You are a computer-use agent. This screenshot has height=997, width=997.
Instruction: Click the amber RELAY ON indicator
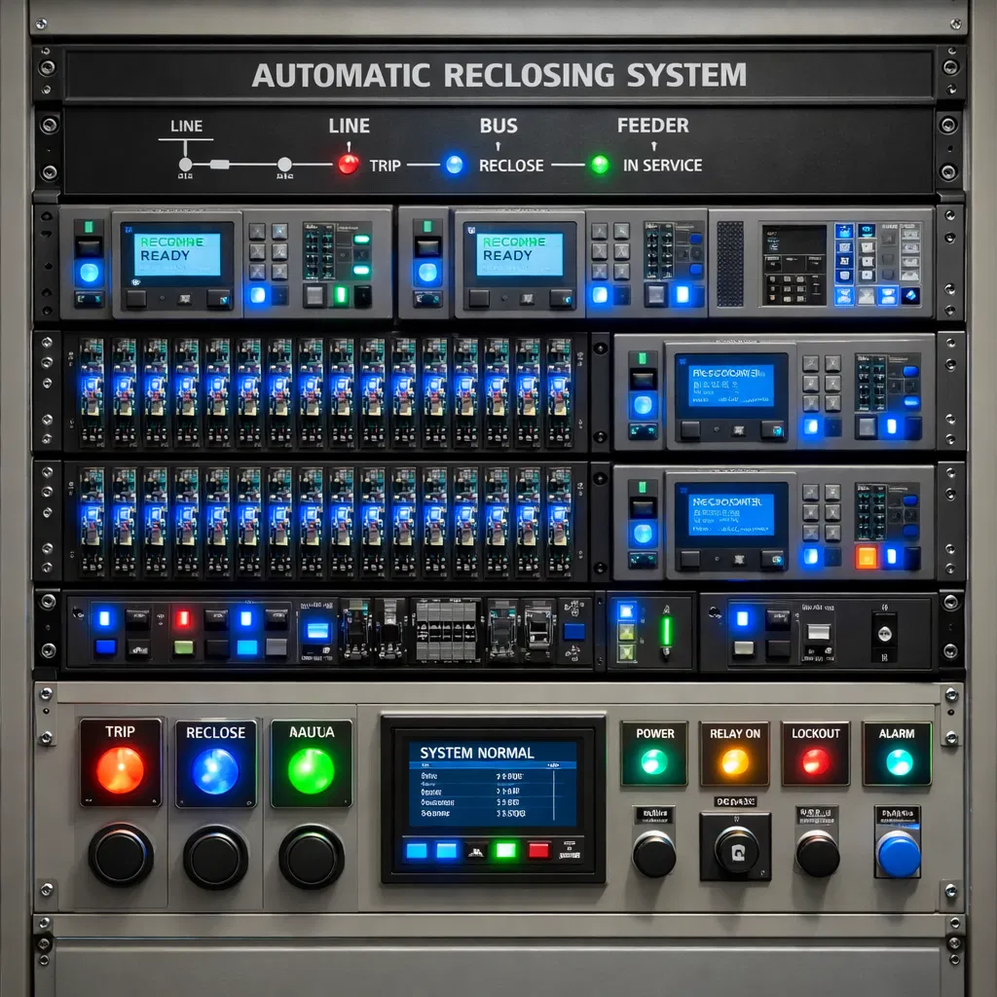click(734, 760)
